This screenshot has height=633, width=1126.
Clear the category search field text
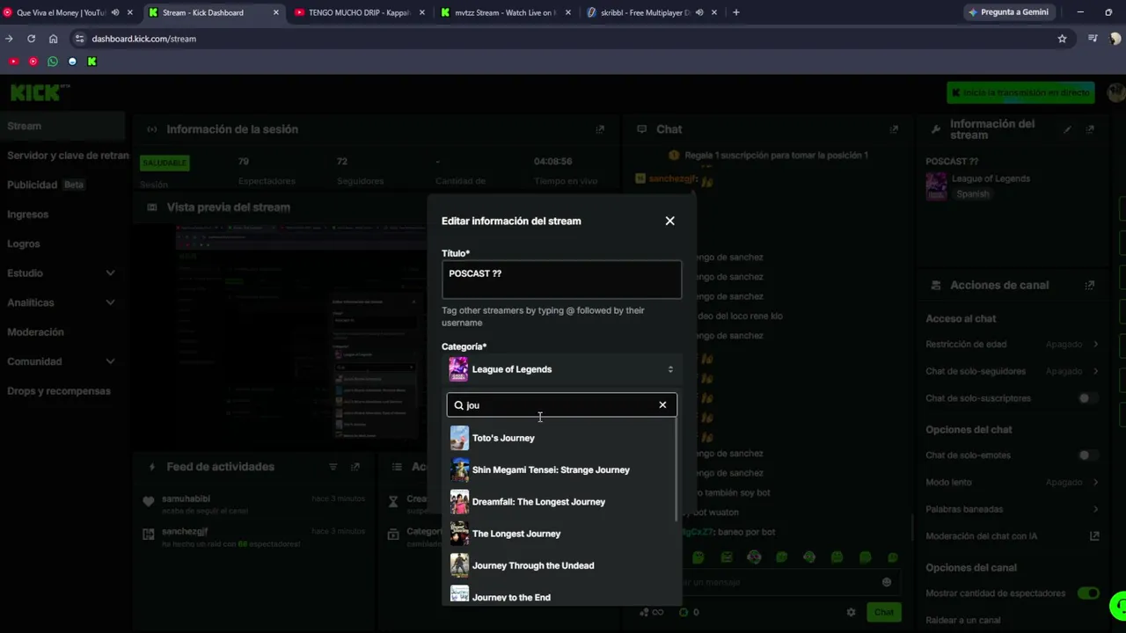(662, 405)
